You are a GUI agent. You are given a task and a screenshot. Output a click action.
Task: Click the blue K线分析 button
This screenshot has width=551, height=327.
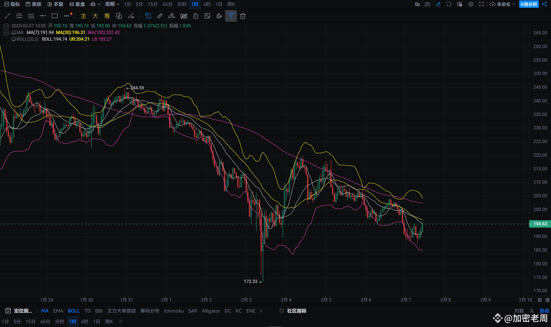pos(529,4)
